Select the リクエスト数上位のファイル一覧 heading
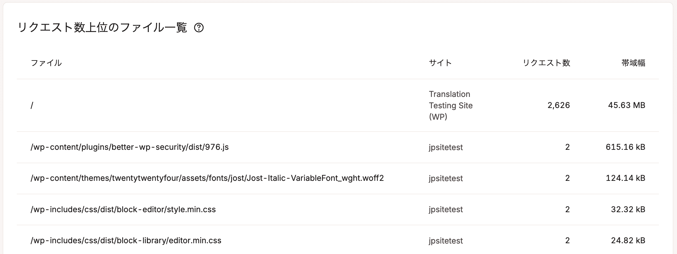 (102, 28)
